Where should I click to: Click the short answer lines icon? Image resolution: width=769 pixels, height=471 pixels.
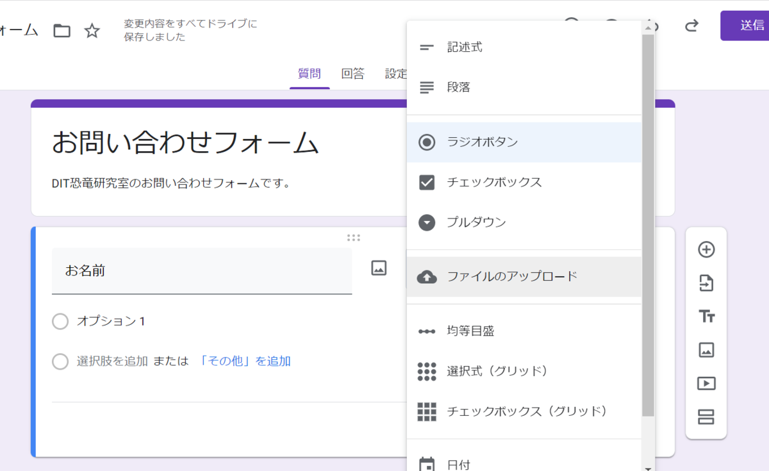[x=427, y=47]
